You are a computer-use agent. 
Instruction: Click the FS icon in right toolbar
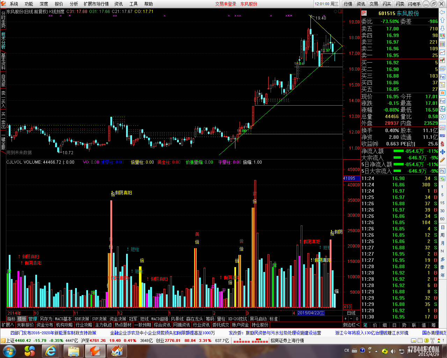pos(442,171)
